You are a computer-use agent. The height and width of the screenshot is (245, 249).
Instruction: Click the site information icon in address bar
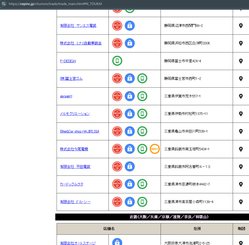click(4, 4)
